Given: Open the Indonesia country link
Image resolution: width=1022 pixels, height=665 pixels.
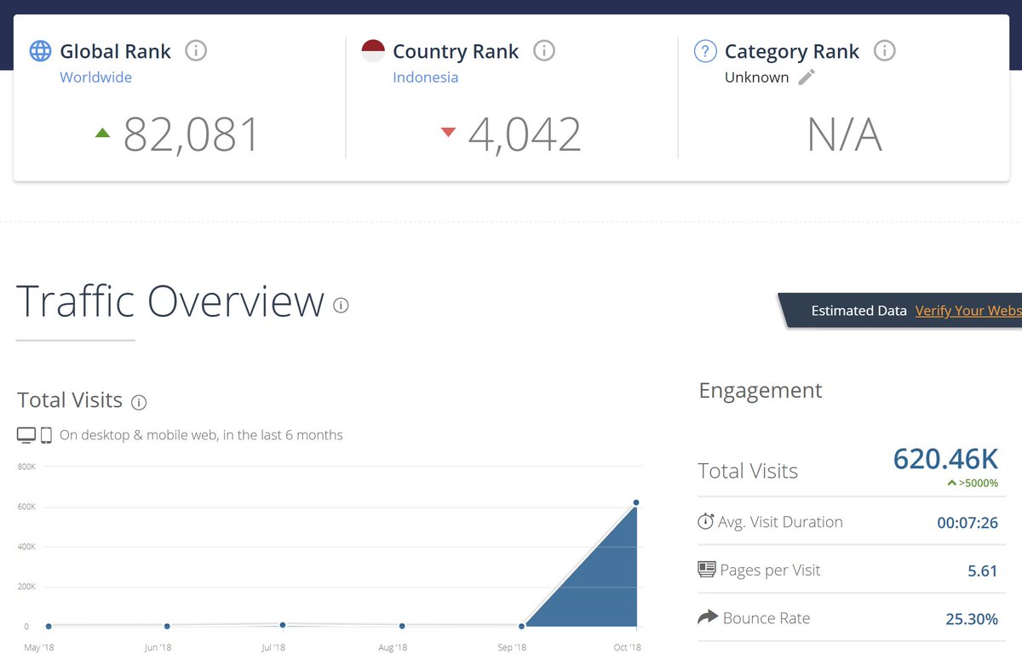Looking at the screenshot, I should click(425, 77).
